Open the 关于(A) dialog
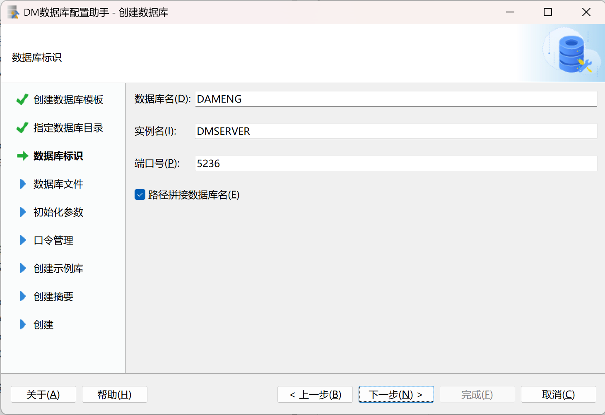 pos(43,394)
